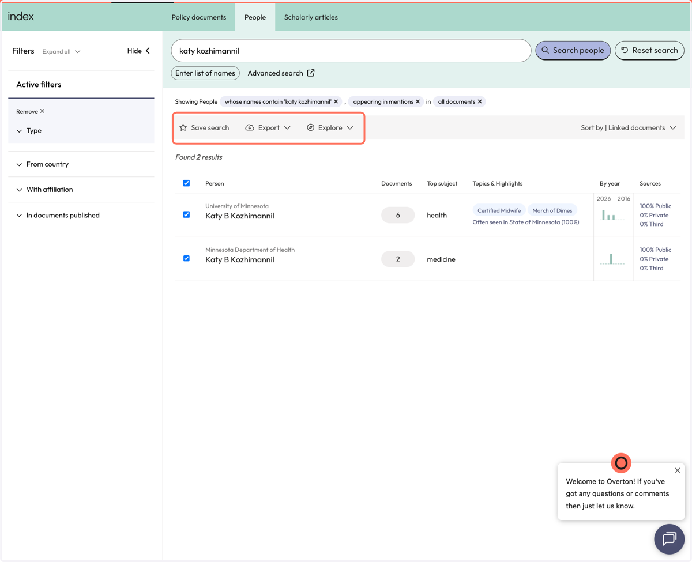
Task: Uncheck the University of Minnesota Kozhimannil row
Action: pos(186,214)
